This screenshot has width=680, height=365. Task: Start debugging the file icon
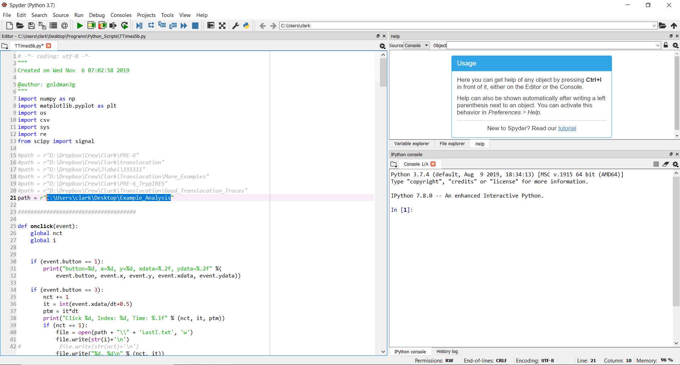pos(139,25)
